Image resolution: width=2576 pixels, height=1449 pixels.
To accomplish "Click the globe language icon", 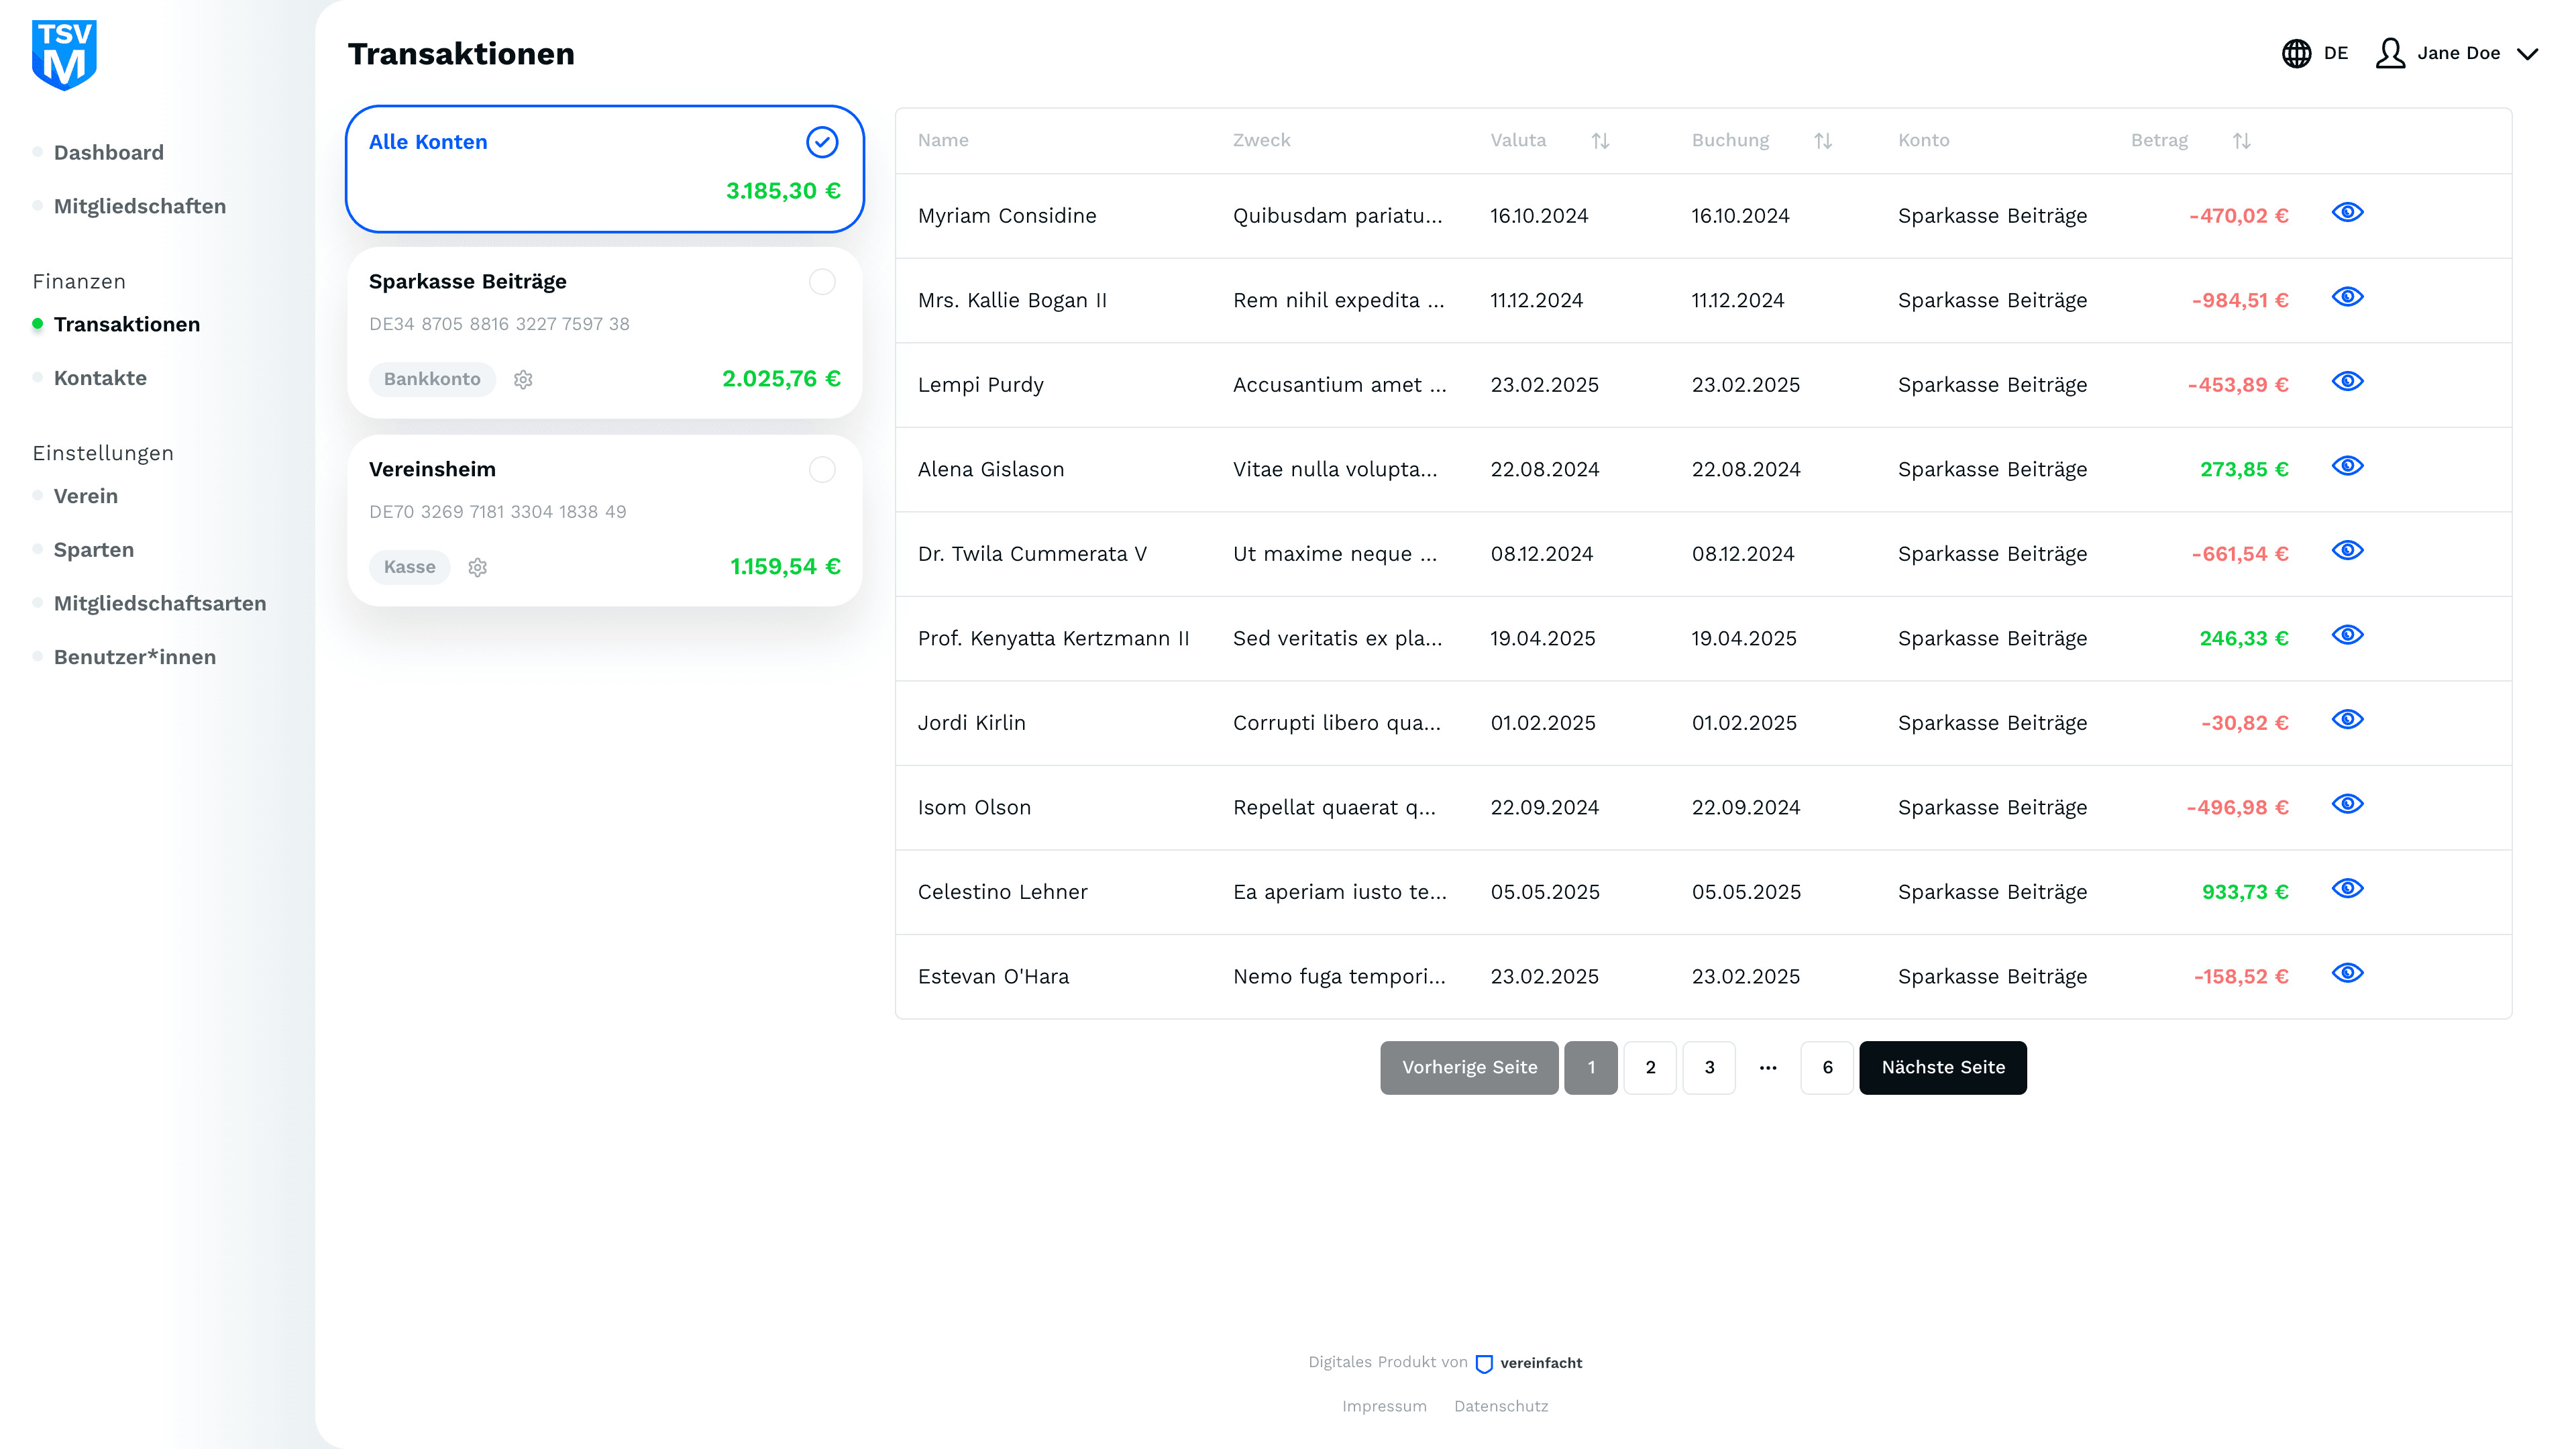I will 2296,53.
